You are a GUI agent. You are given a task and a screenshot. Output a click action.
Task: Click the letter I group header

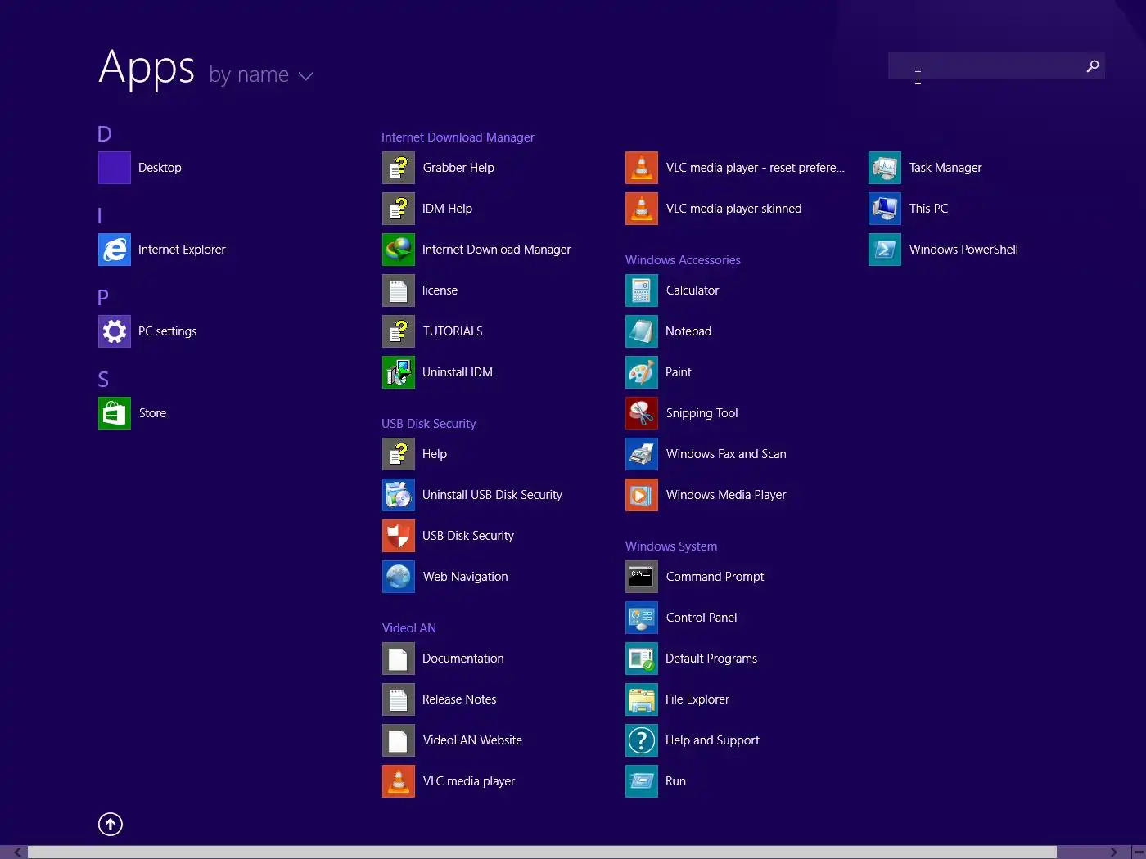[100, 216]
